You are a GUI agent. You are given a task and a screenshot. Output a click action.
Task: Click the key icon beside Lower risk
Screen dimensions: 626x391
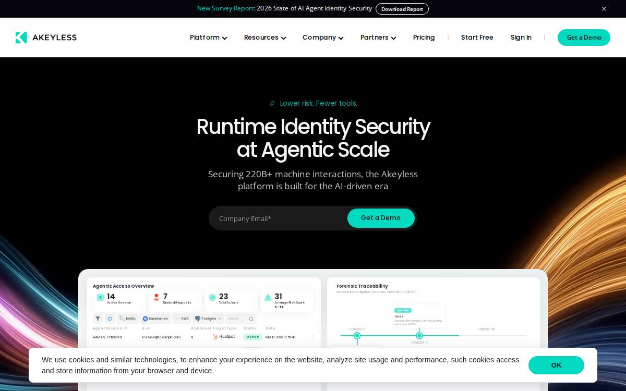tap(272, 103)
